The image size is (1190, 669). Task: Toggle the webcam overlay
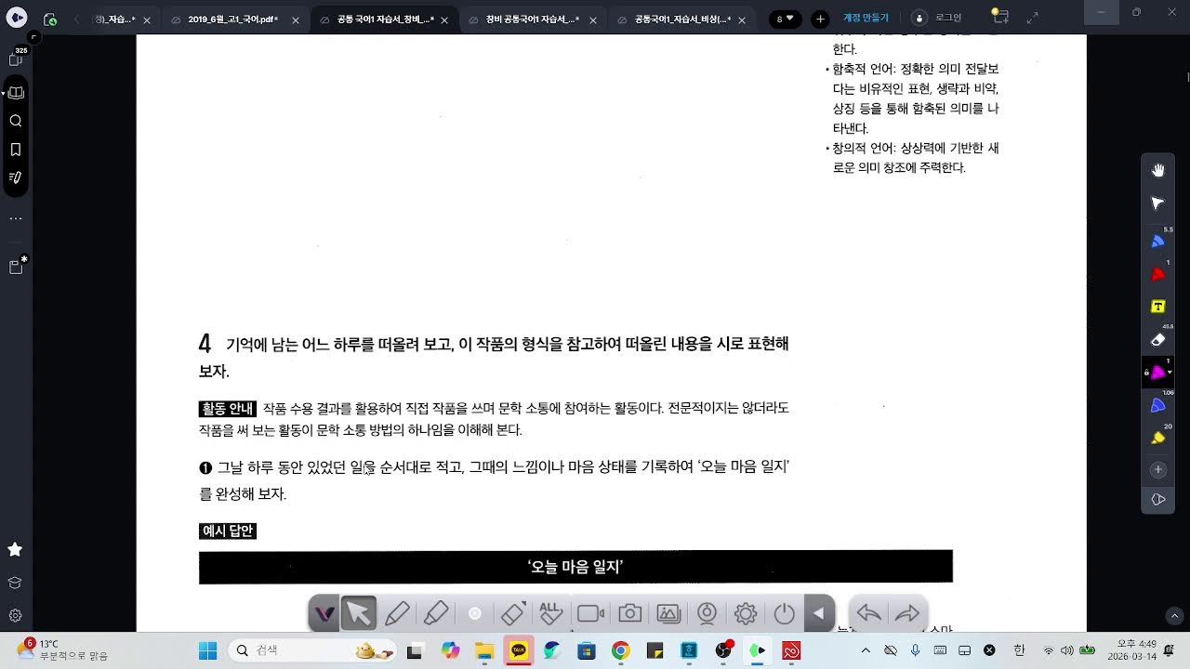(707, 613)
